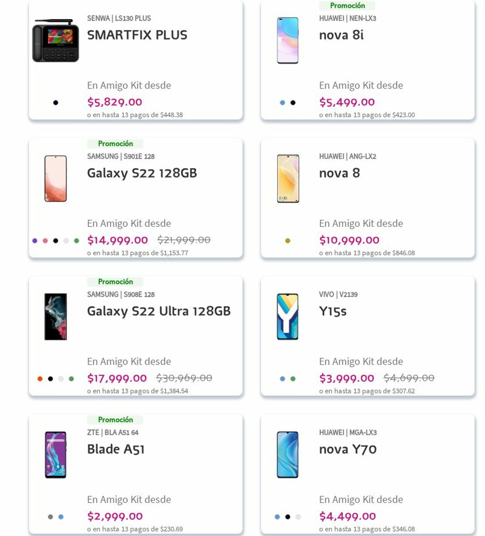Open the Galaxy S22 Ultra 128GB title link
Screen dimensions: 485x536
[159, 311]
